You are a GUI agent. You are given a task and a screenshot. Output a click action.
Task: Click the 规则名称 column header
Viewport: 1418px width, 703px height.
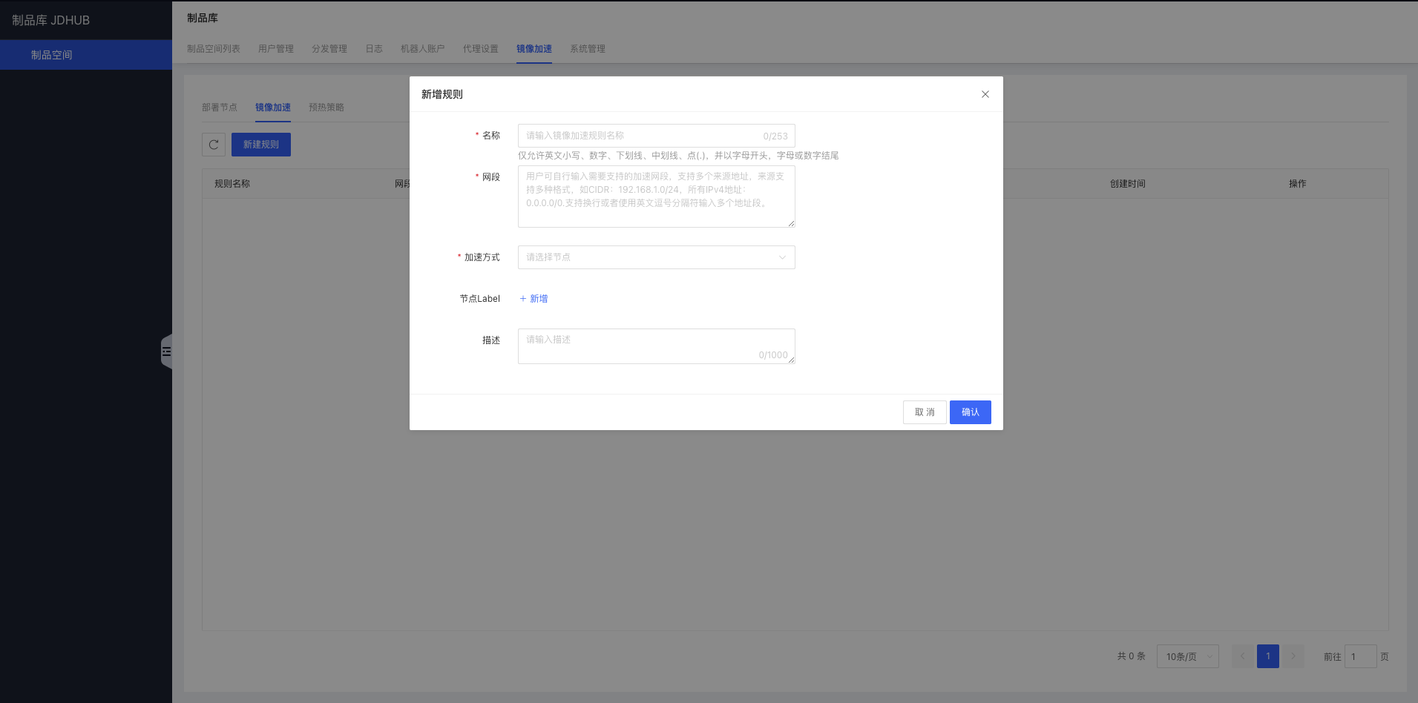(232, 184)
